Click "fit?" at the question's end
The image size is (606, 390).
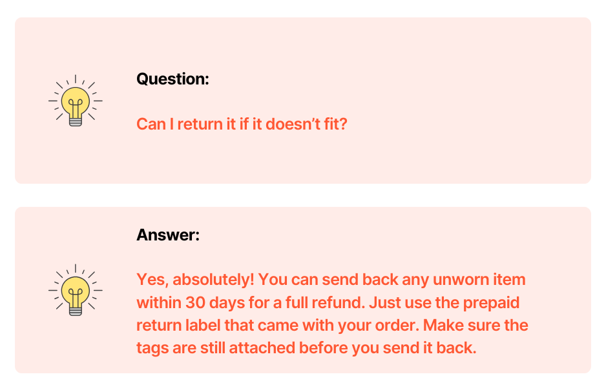(335, 124)
